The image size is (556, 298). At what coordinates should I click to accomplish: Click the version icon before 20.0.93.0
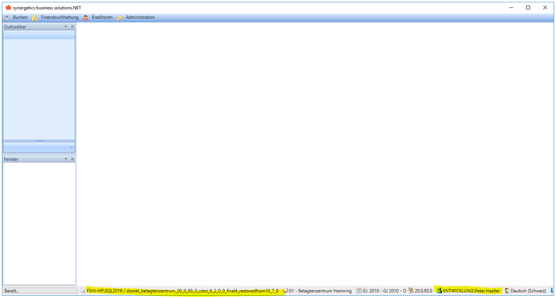411,291
